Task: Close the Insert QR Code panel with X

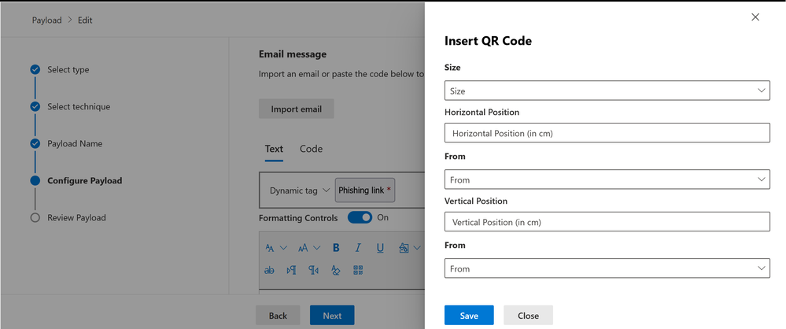Action: pyautogui.click(x=755, y=17)
